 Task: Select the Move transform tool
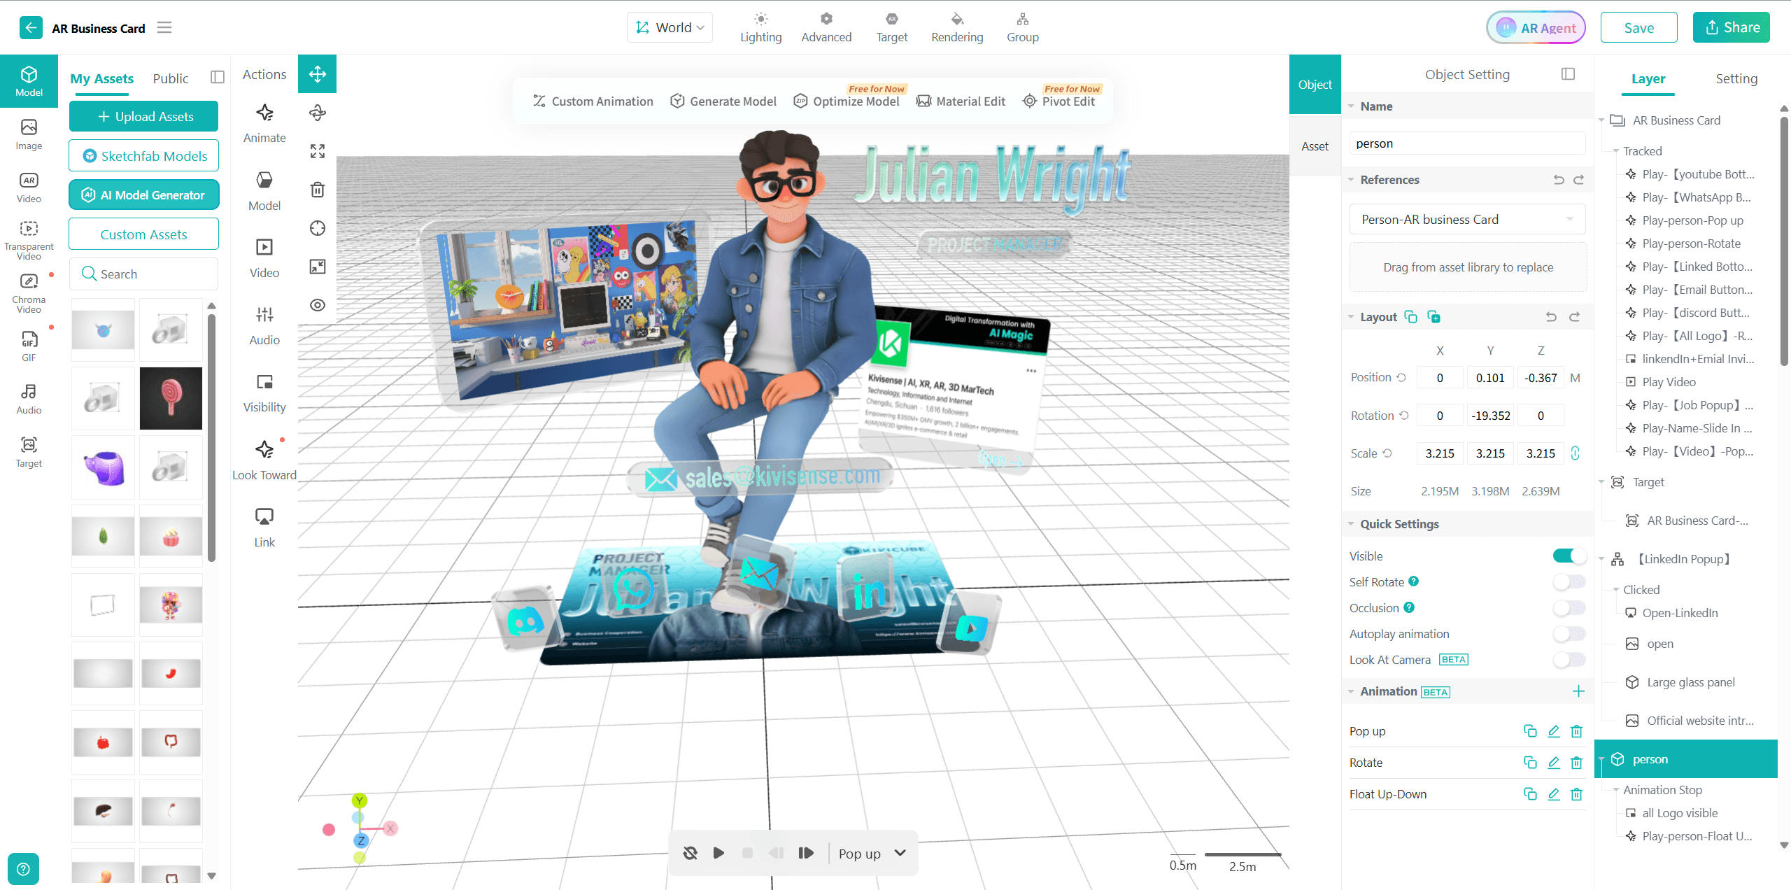click(x=318, y=73)
